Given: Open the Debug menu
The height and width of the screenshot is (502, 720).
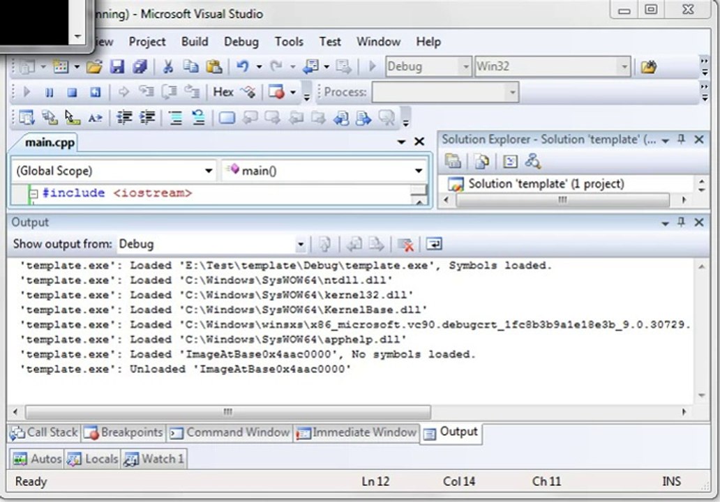Looking at the screenshot, I should click(241, 42).
